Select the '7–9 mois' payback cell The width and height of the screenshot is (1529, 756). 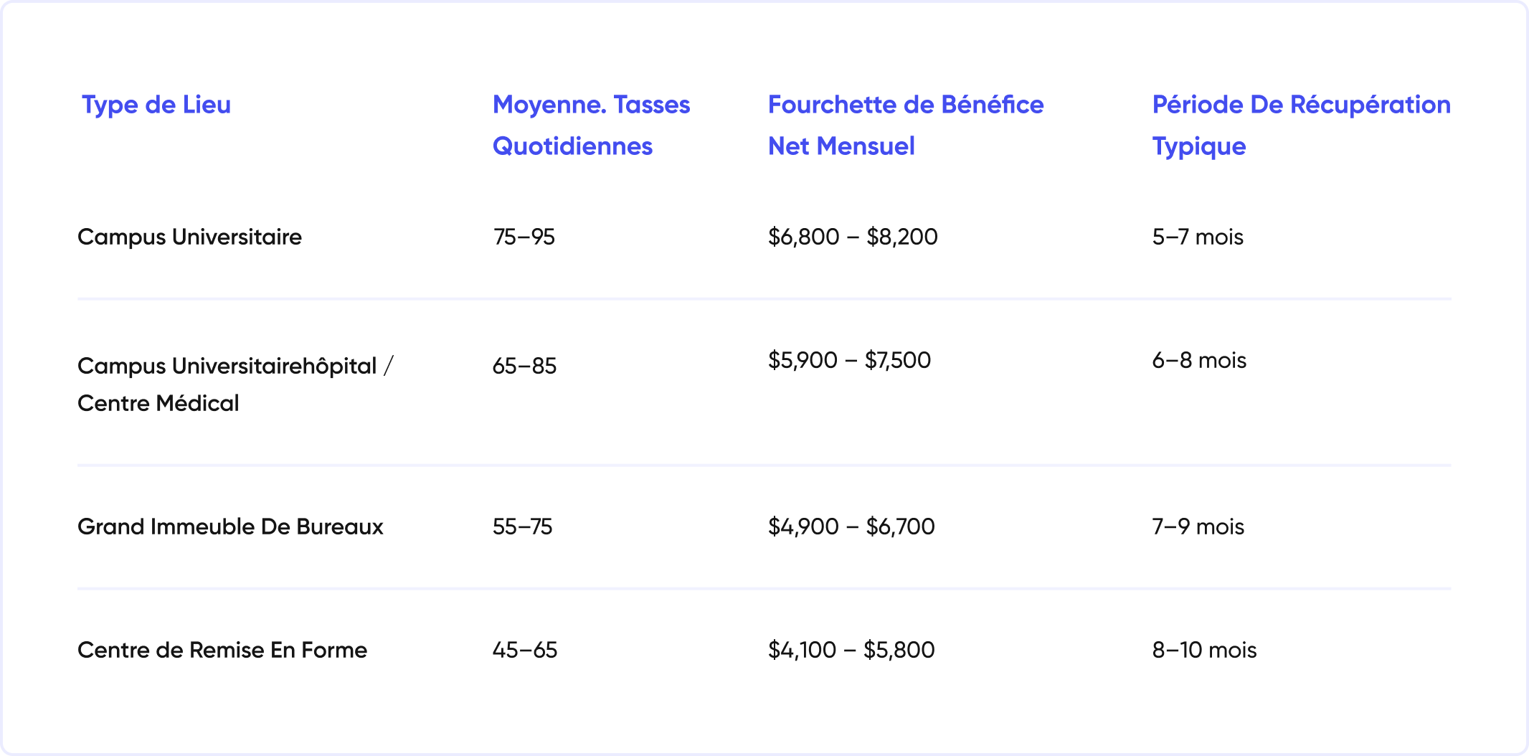pyautogui.click(x=1198, y=526)
